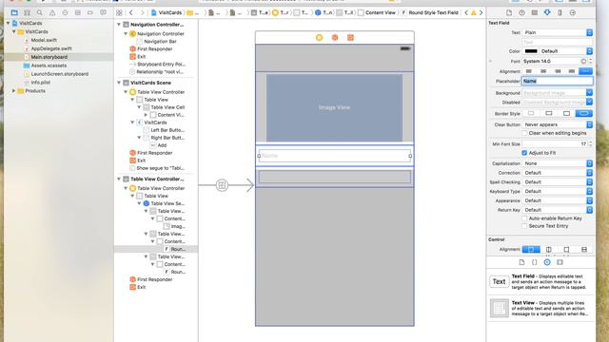Image resolution: width=609 pixels, height=342 pixels.
Task: Choose the line border style
Action: click(x=549, y=114)
